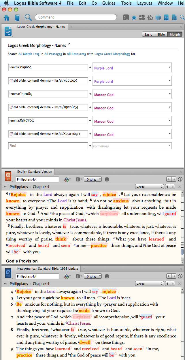Open the Layouts menu
This screenshot has width=185, height=360.
[x=145, y=3]
